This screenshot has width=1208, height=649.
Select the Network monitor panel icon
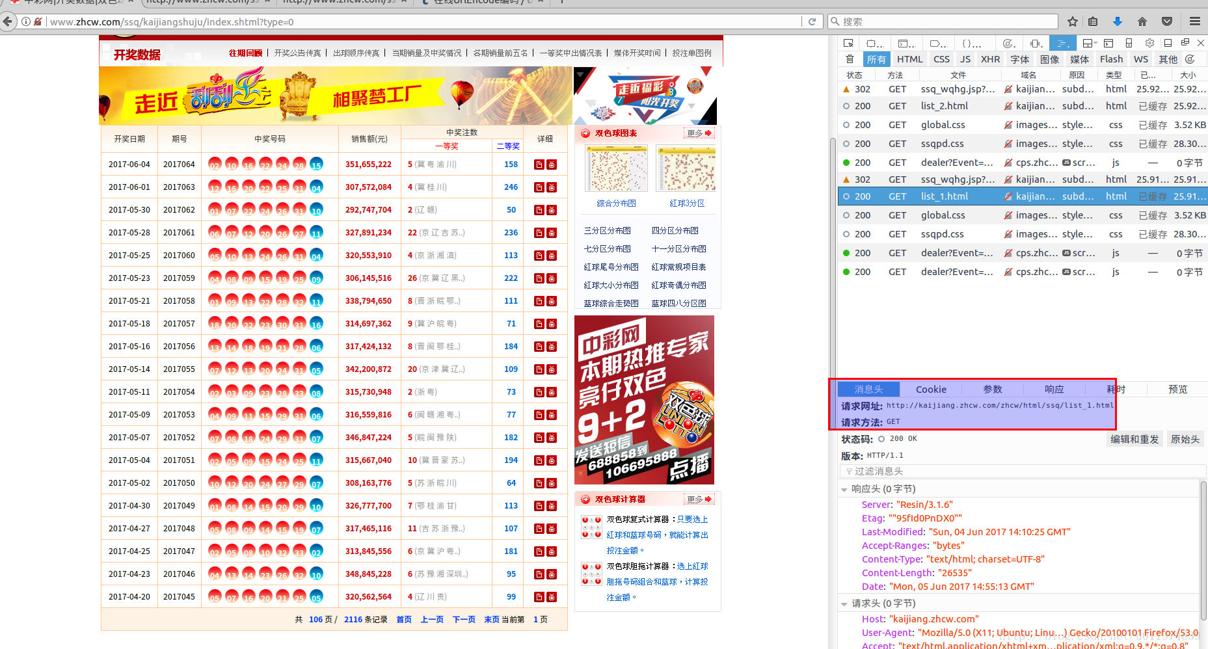[1062, 43]
